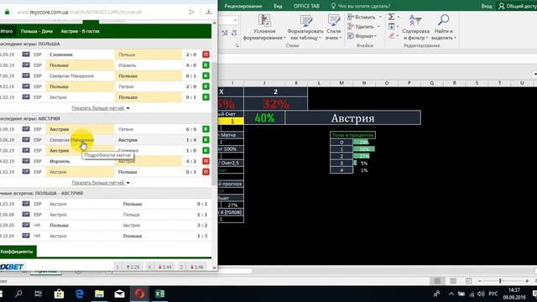537x302 pixels.
Task: Click the lightbulb 'Что вы хотите сделать?' field
Action: coord(360,6)
